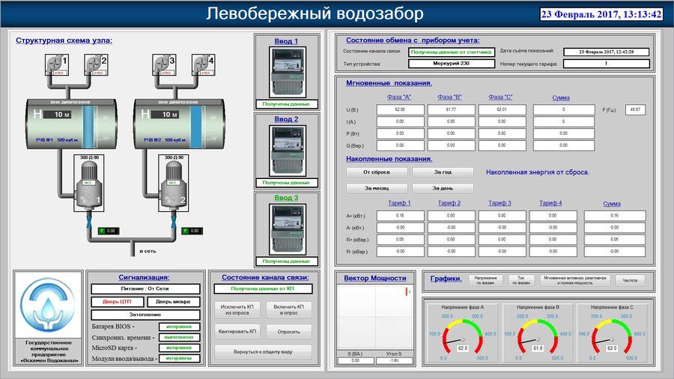The height and width of the screenshot is (379, 674).
Task: Click the Напряжение фаза A gauge
Action: (x=462, y=333)
